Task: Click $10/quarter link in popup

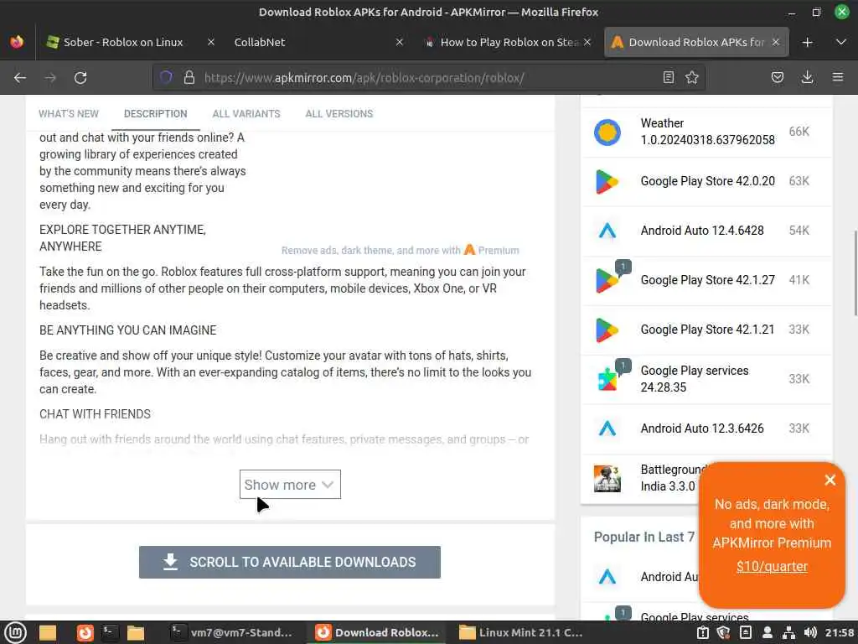Action: [772, 566]
